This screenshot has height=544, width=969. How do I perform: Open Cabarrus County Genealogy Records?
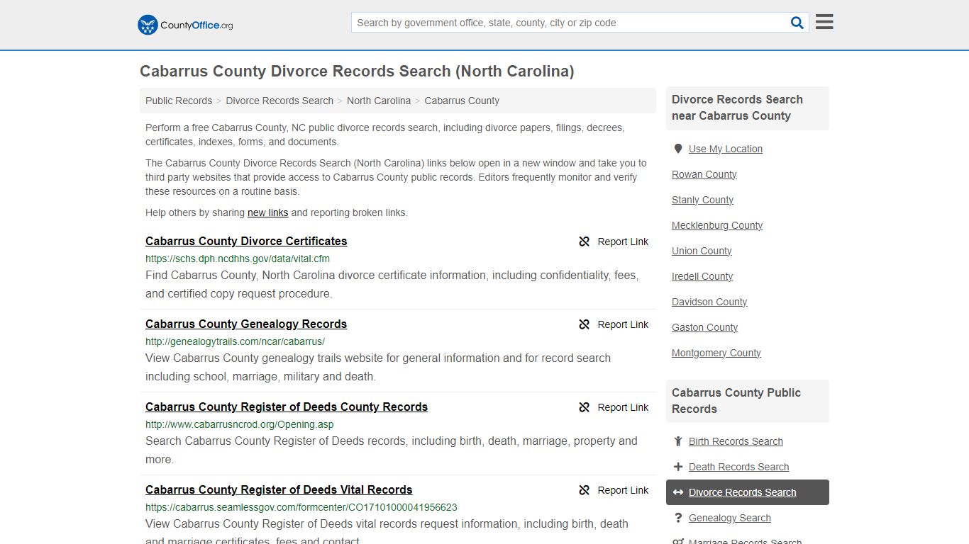click(246, 324)
